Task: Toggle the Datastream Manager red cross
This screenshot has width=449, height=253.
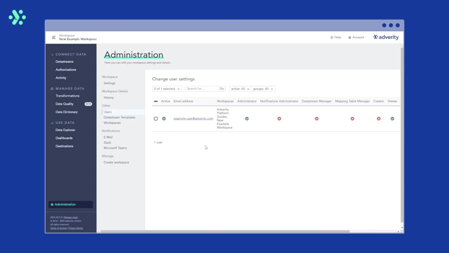Action: pyautogui.click(x=317, y=119)
